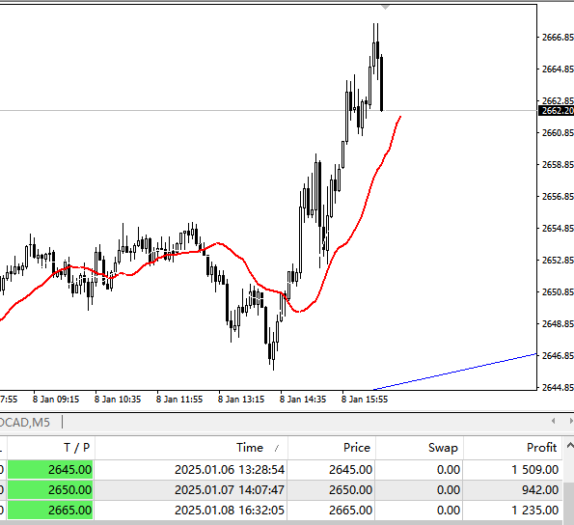Viewport: 574px width, 525px height.
Task: Select the green 2645.00 take-profit cell
Action: 50,470
